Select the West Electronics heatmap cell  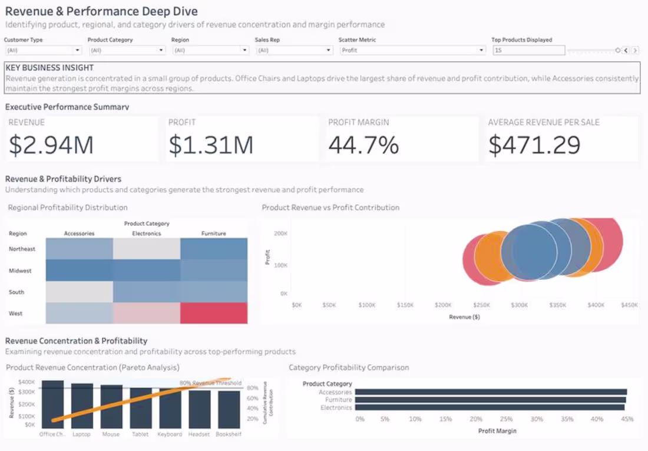[147, 313]
